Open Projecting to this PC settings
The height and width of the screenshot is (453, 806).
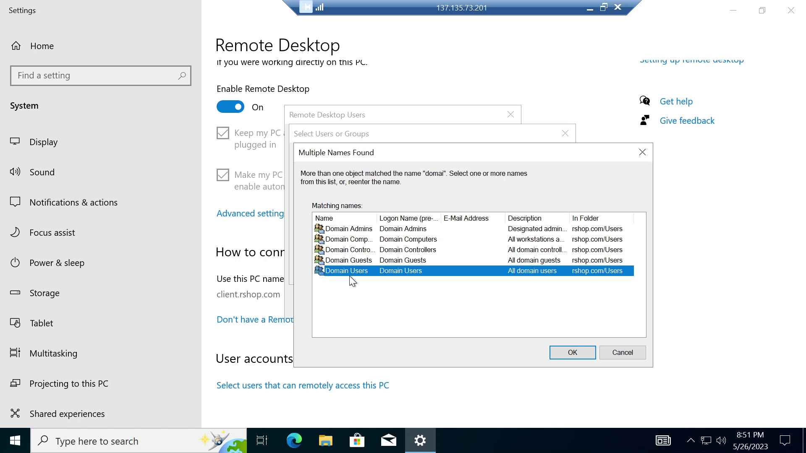tap(69, 383)
